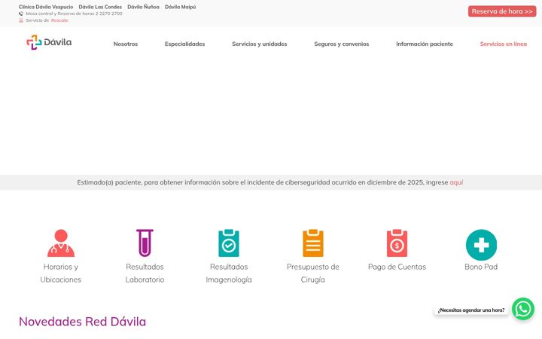The width and height of the screenshot is (542, 339).
Task: Select the teal plus Bono Pad icon
Action: (481, 245)
